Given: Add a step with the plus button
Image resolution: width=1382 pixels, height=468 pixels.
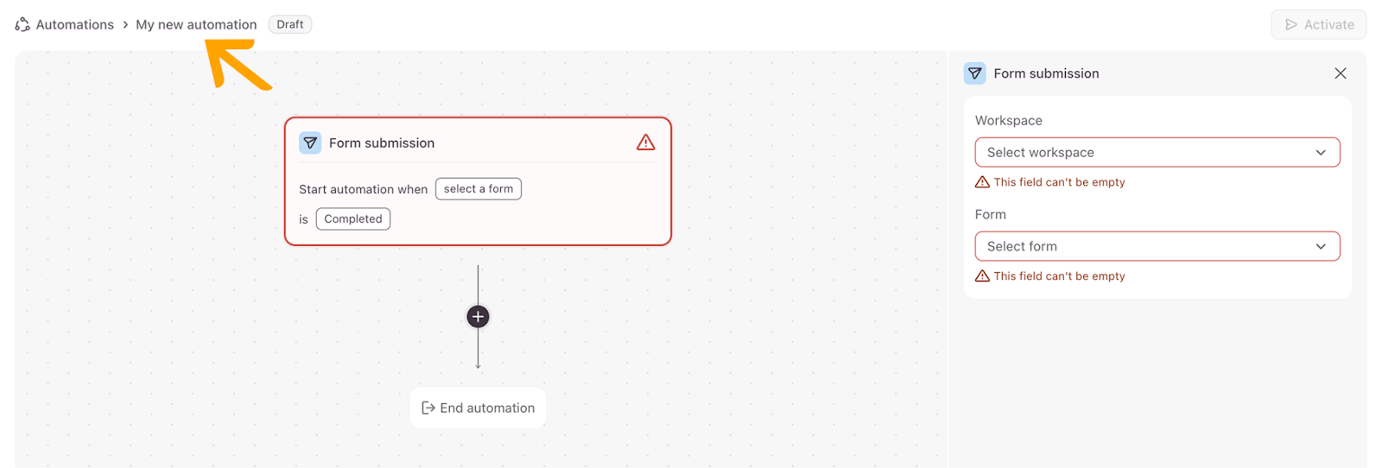Looking at the screenshot, I should [478, 317].
